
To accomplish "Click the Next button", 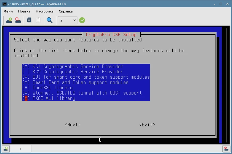I will point(73,125).
